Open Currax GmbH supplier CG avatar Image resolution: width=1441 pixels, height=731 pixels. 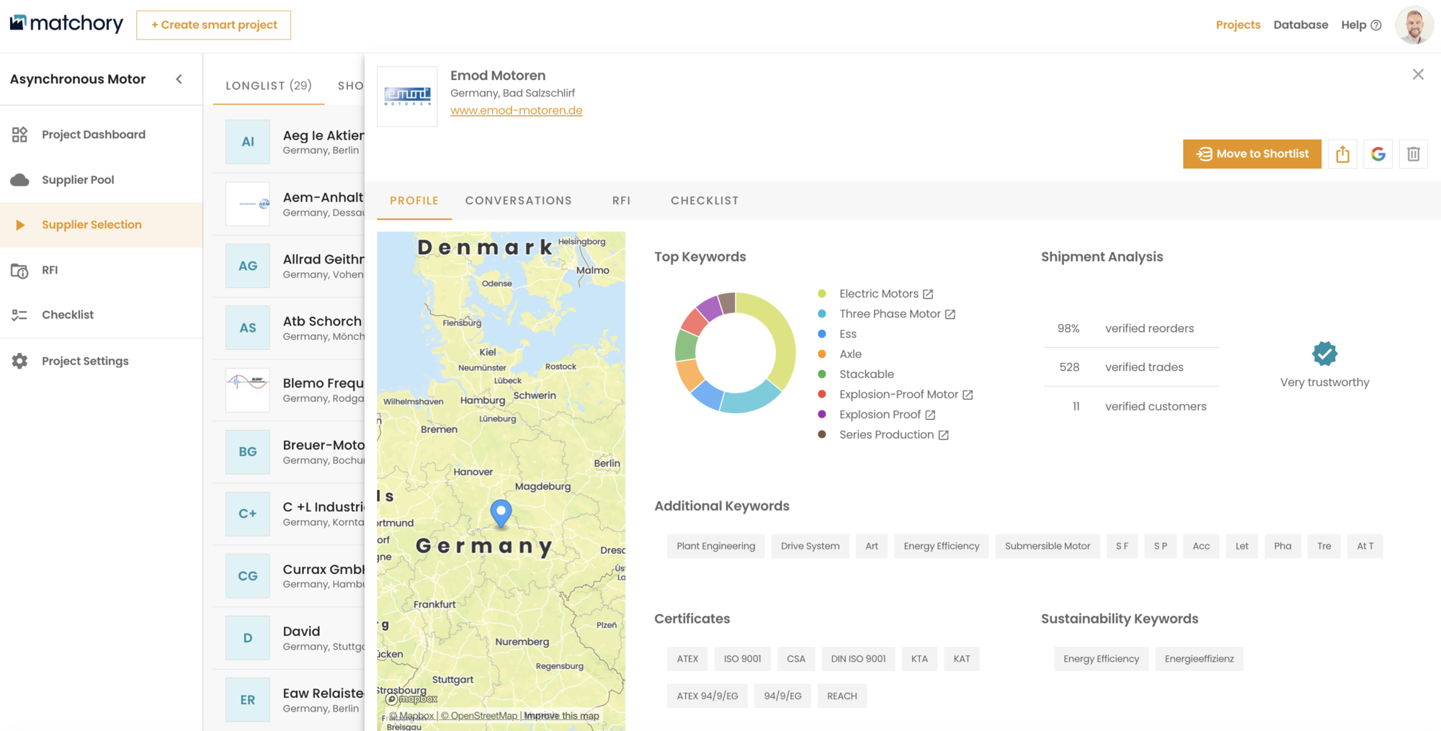(248, 576)
